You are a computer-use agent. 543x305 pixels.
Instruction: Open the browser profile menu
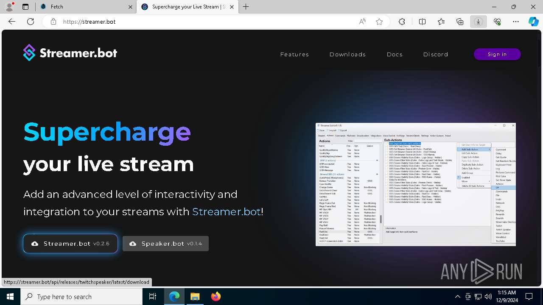click(9, 7)
